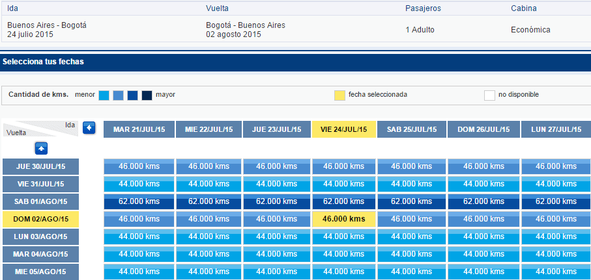Viewport: 591px width, 280px height.
Task: Select the MIE 05/AGO/15 return row header
Action: coord(40,272)
